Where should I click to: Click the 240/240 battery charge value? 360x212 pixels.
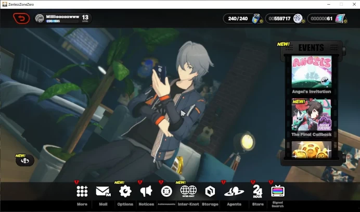[238, 19]
